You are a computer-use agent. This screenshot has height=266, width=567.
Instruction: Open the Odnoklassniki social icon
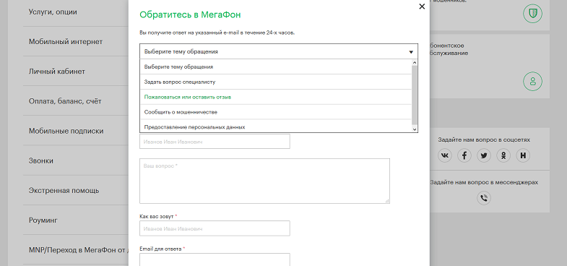click(x=503, y=155)
